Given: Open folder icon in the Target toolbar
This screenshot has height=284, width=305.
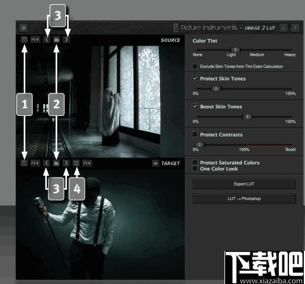Looking at the screenshot, I should click(56, 163).
